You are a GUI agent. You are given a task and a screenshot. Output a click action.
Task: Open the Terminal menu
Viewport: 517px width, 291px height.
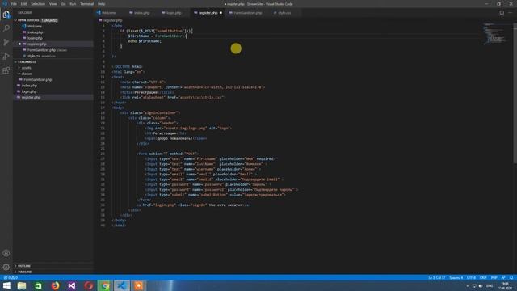tap(86, 4)
